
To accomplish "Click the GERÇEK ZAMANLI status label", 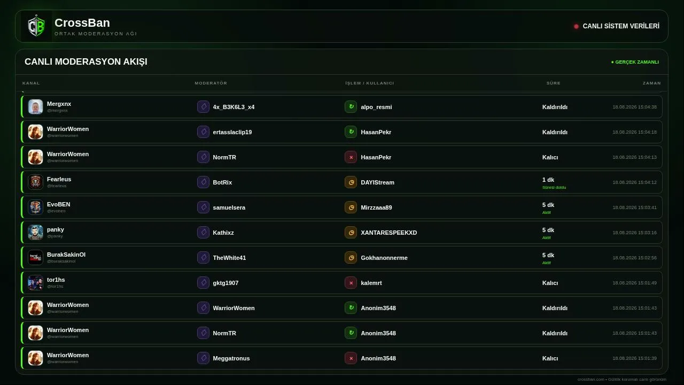I will click(635, 62).
